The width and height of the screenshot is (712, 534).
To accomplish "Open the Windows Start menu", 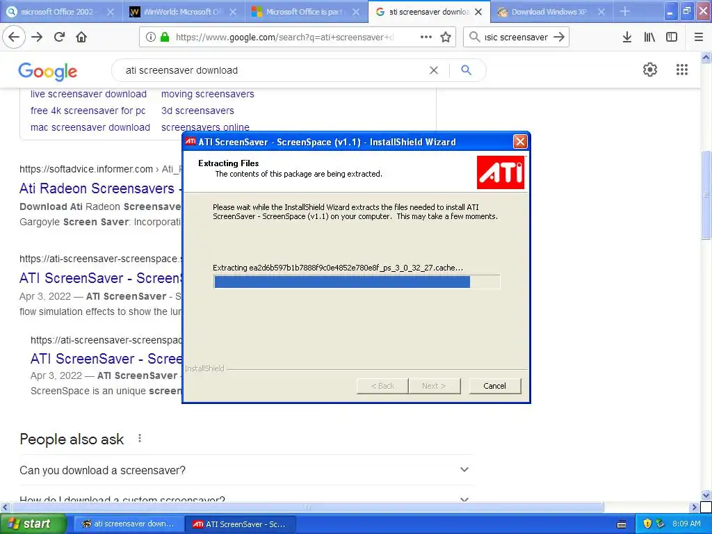I will coord(33,524).
